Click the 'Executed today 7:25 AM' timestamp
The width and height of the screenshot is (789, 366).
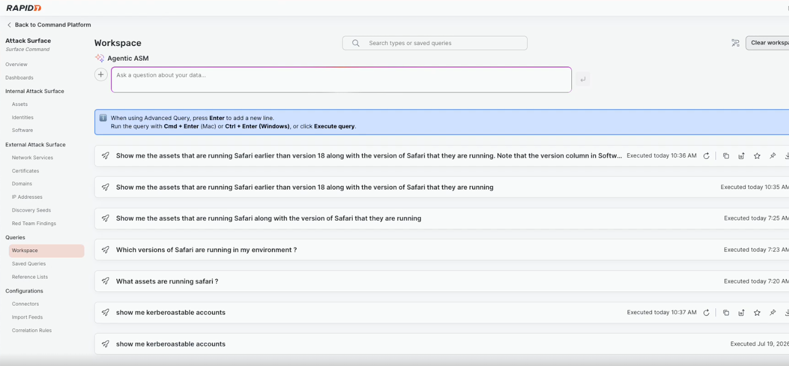(x=756, y=219)
